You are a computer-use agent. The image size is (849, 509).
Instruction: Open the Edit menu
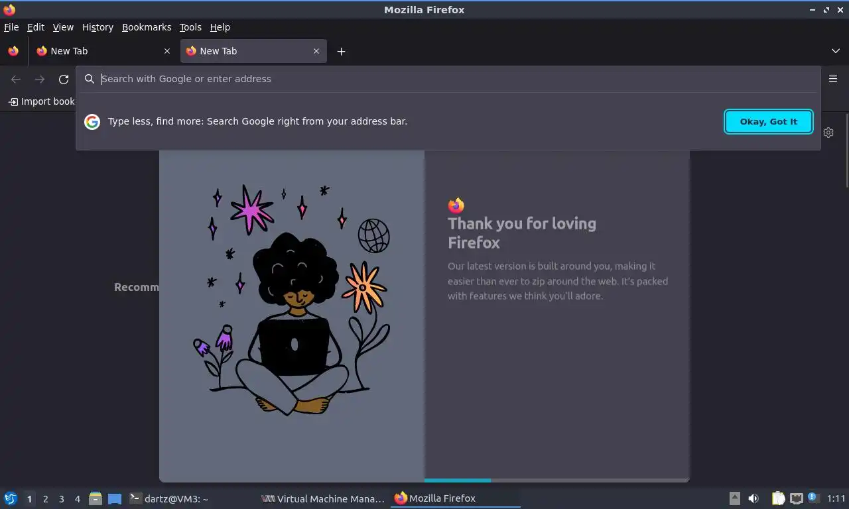(x=36, y=27)
